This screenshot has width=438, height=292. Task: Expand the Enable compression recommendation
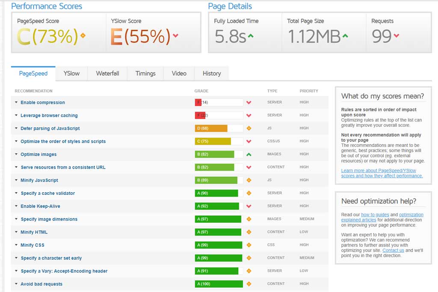pos(42,103)
